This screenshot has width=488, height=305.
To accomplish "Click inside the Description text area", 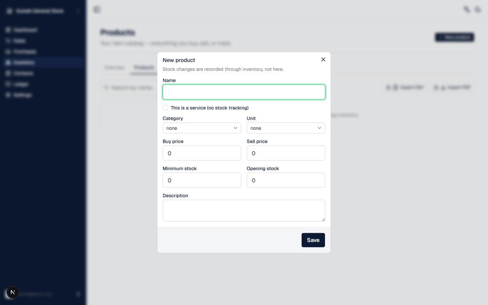I will pyautogui.click(x=244, y=211).
